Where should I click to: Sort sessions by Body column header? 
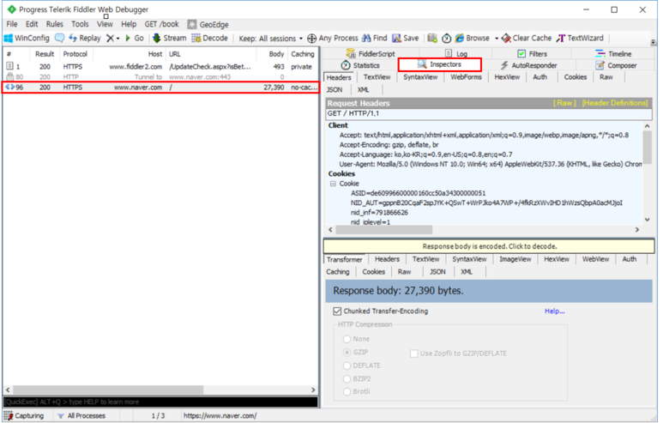pos(276,54)
